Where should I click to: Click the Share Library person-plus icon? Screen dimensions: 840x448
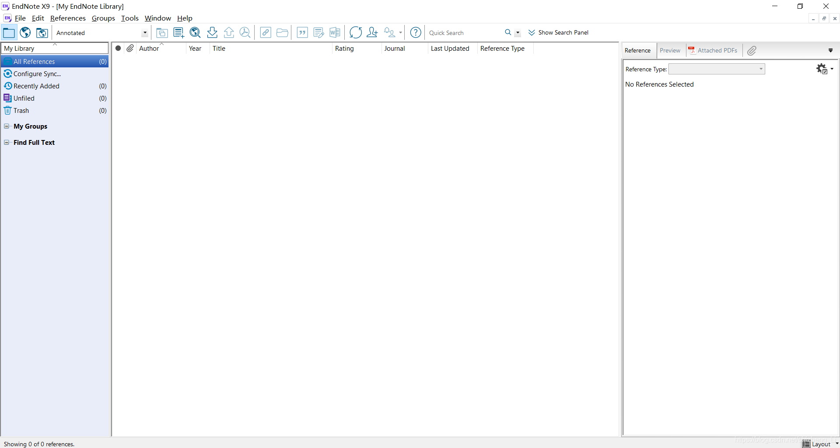click(x=372, y=33)
